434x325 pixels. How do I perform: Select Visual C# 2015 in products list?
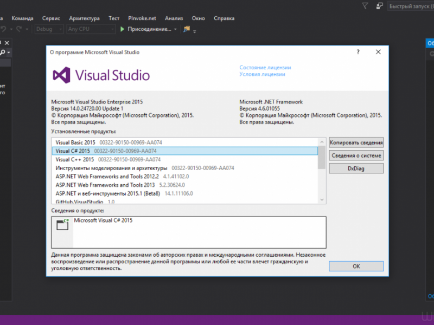184,151
